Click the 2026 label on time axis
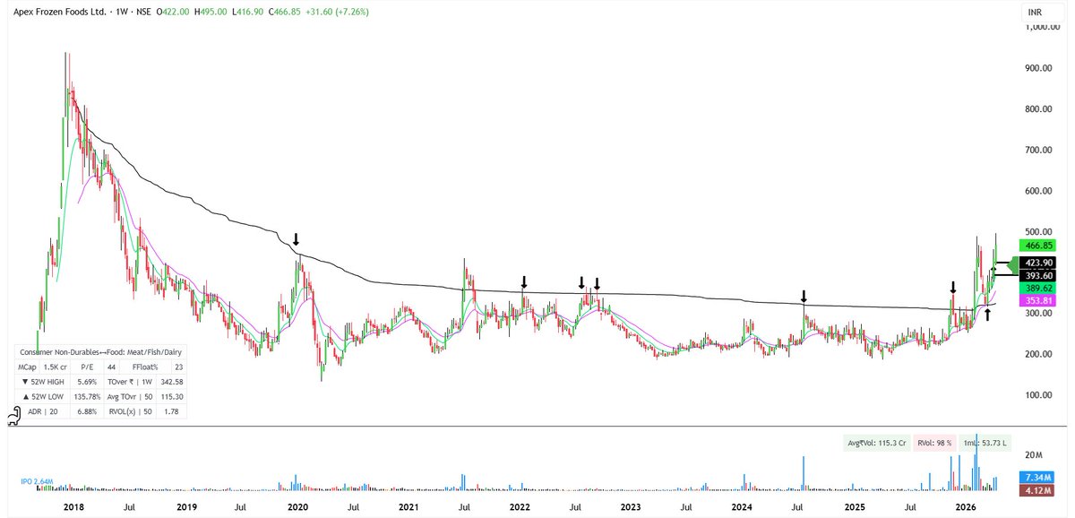 click(x=965, y=509)
